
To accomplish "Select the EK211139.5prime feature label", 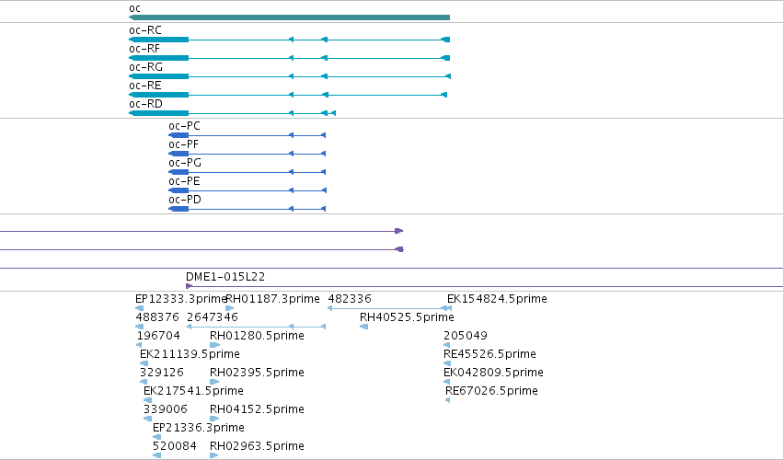I will click(190, 354).
